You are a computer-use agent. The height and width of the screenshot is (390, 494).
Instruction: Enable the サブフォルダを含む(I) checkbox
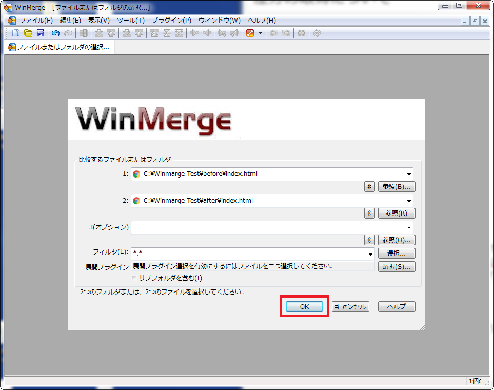[x=134, y=278]
